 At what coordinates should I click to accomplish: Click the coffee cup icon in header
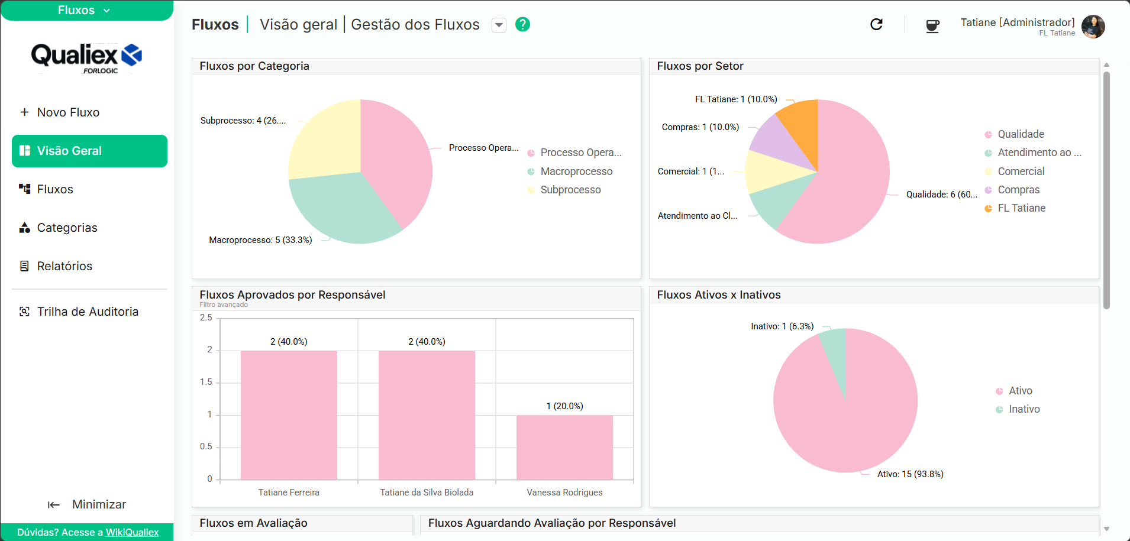click(932, 25)
